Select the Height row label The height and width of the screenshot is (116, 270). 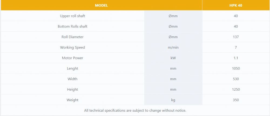click(x=72, y=89)
